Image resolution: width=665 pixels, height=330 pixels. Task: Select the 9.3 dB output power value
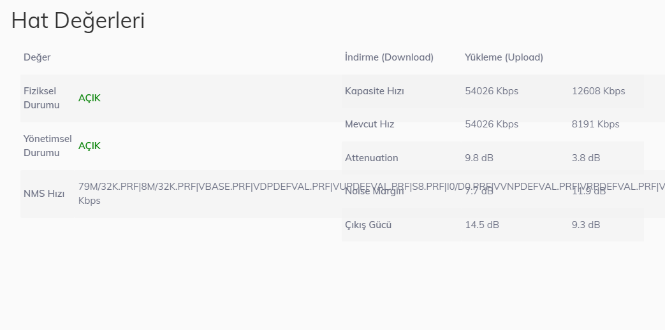tap(585, 225)
